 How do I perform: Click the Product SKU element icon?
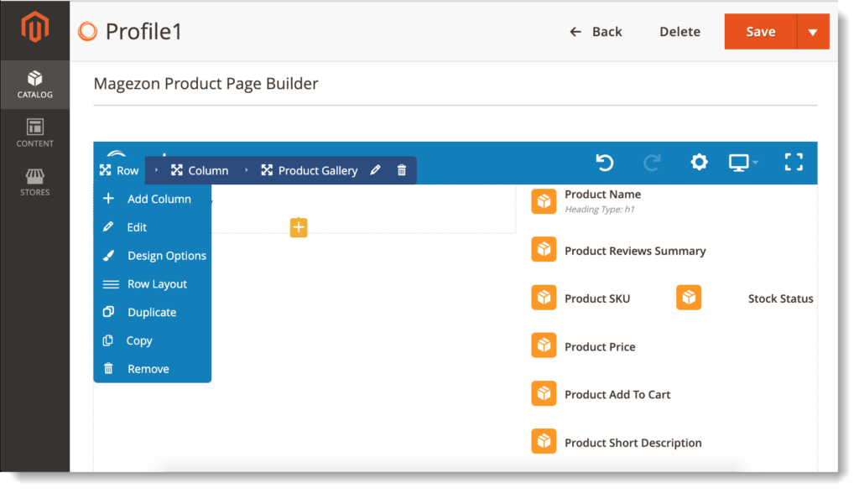click(544, 298)
